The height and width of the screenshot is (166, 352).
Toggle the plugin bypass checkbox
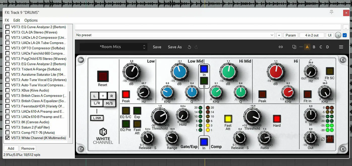[x=345, y=35]
